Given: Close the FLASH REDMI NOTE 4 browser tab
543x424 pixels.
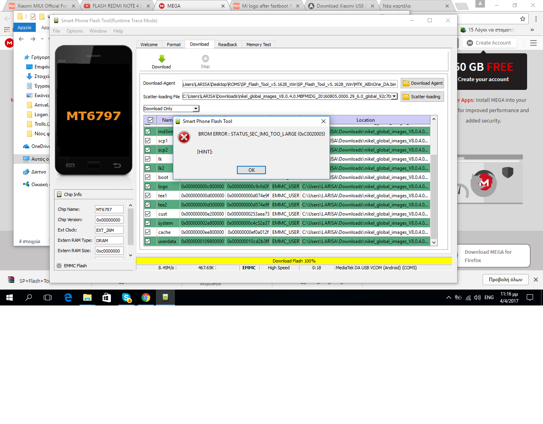Looking at the screenshot, I should (x=148, y=6).
